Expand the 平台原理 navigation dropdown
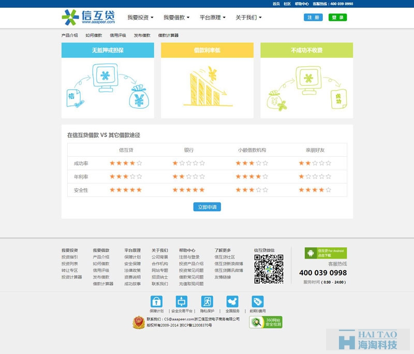414x354 pixels. point(213,18)
